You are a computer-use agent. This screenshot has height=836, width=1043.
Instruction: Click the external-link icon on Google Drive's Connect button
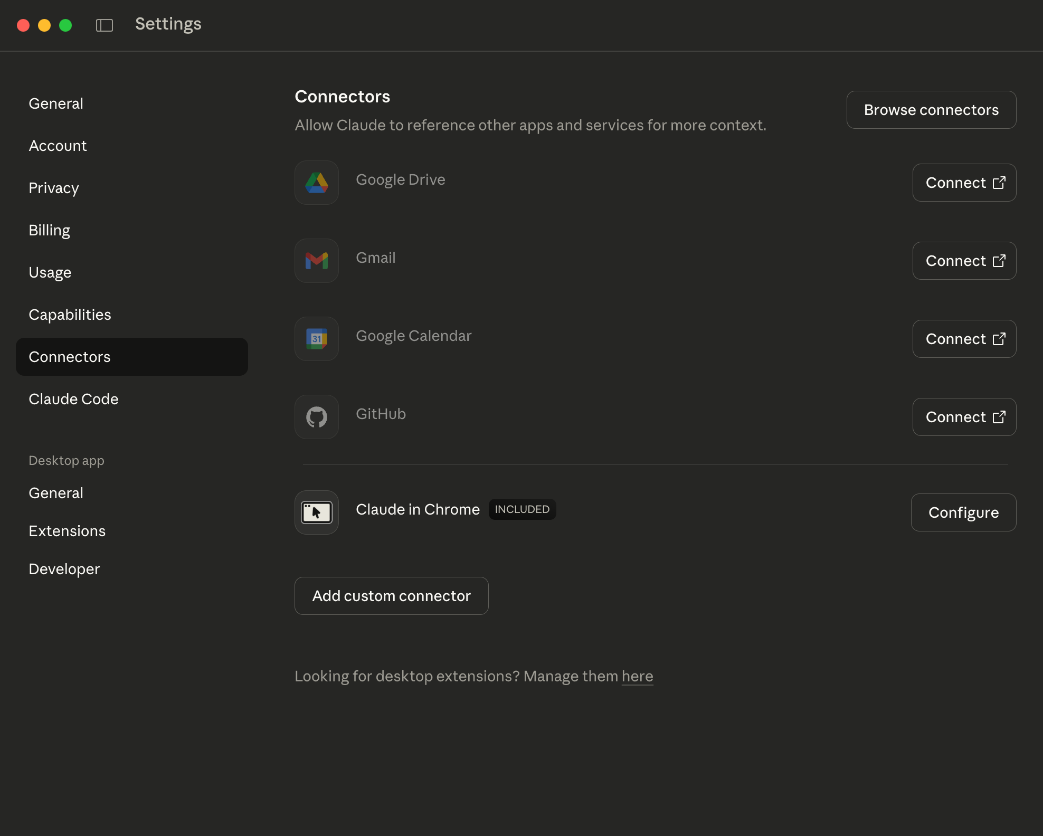click(x=999, y=183)
